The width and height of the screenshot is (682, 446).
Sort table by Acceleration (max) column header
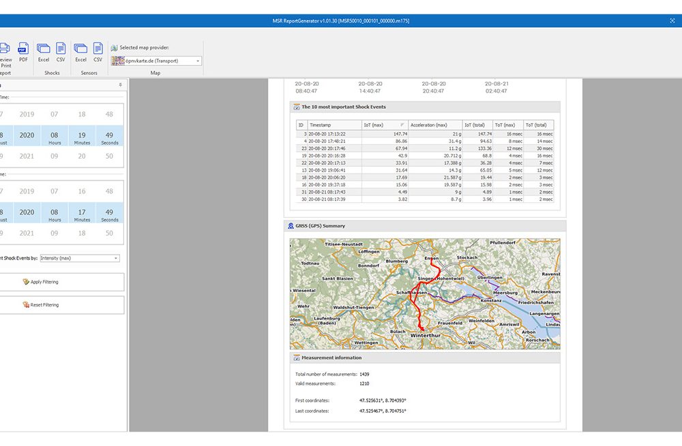coord(428,125)
